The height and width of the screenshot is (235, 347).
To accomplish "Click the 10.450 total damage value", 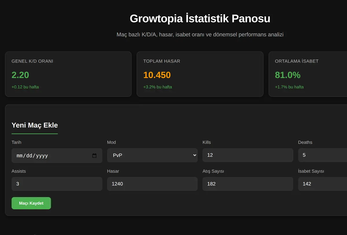I will 157,75.
